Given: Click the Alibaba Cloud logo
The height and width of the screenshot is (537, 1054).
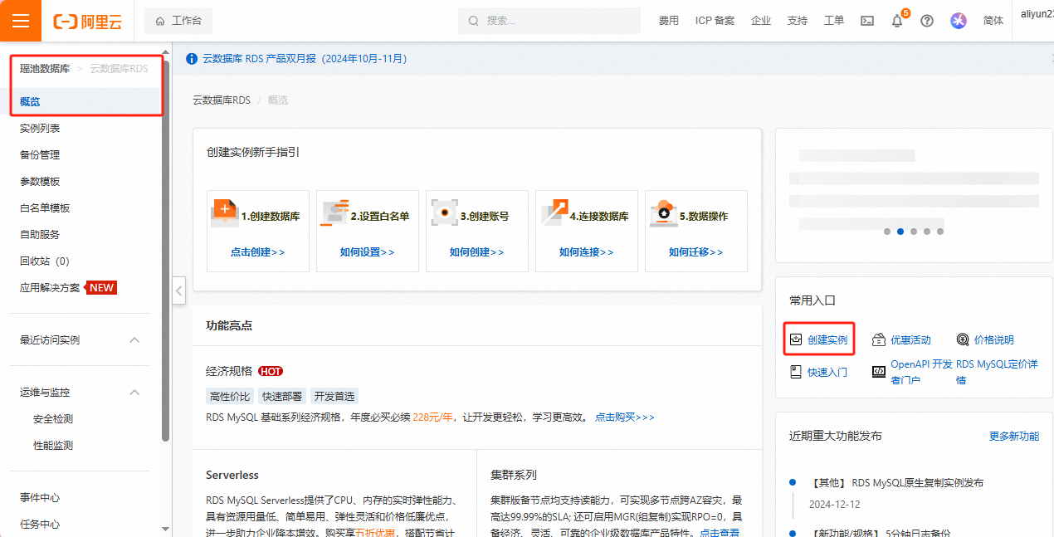Looking at the screenshot, I should click(x=87, y=22).
